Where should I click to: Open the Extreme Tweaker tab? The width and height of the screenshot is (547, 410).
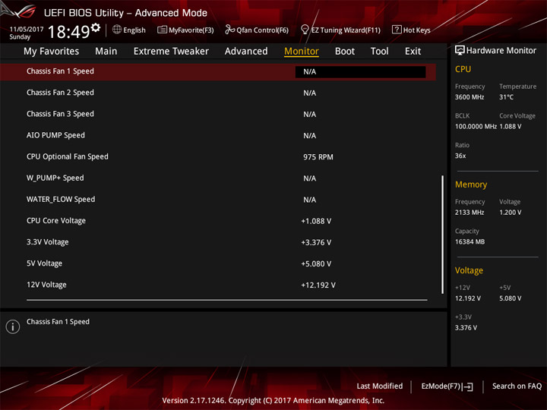tap(171, 52)
